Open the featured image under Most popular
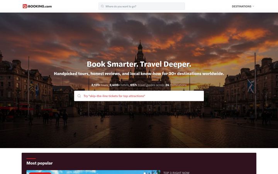The height and width of the screenshot is (174, 278). tap(93, 172)
